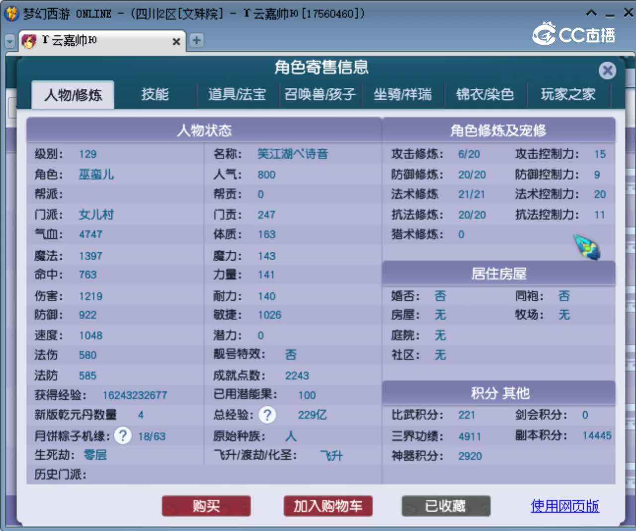Click the 攻击修炼 value 6/20

pos(469,154)
